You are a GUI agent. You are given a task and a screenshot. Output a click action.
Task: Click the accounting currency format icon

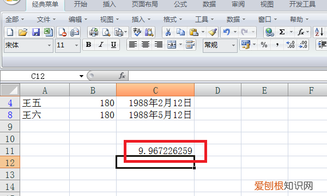click(x=246, y=45)
